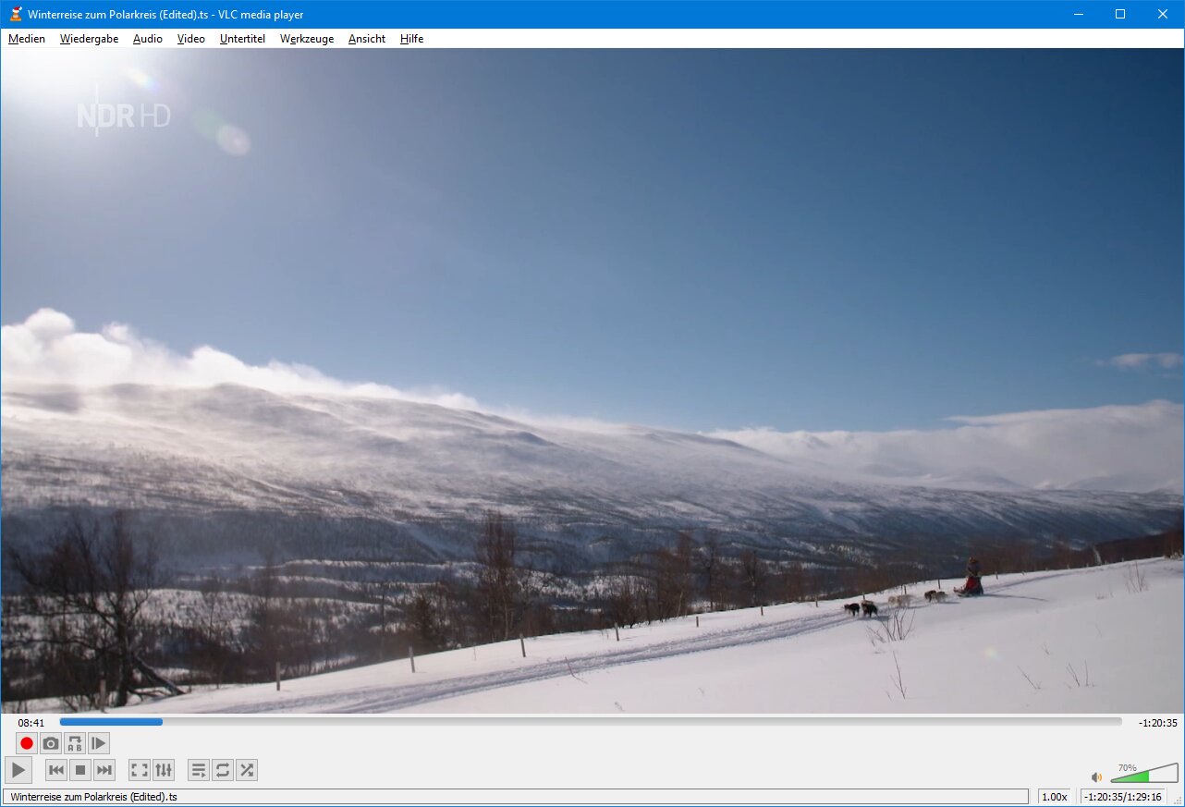
Task: Open the Medien menu
Action: (x=27, y=39)
